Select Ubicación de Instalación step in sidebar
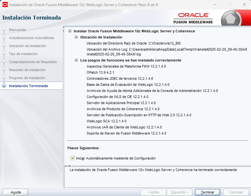 pos(28,46)
